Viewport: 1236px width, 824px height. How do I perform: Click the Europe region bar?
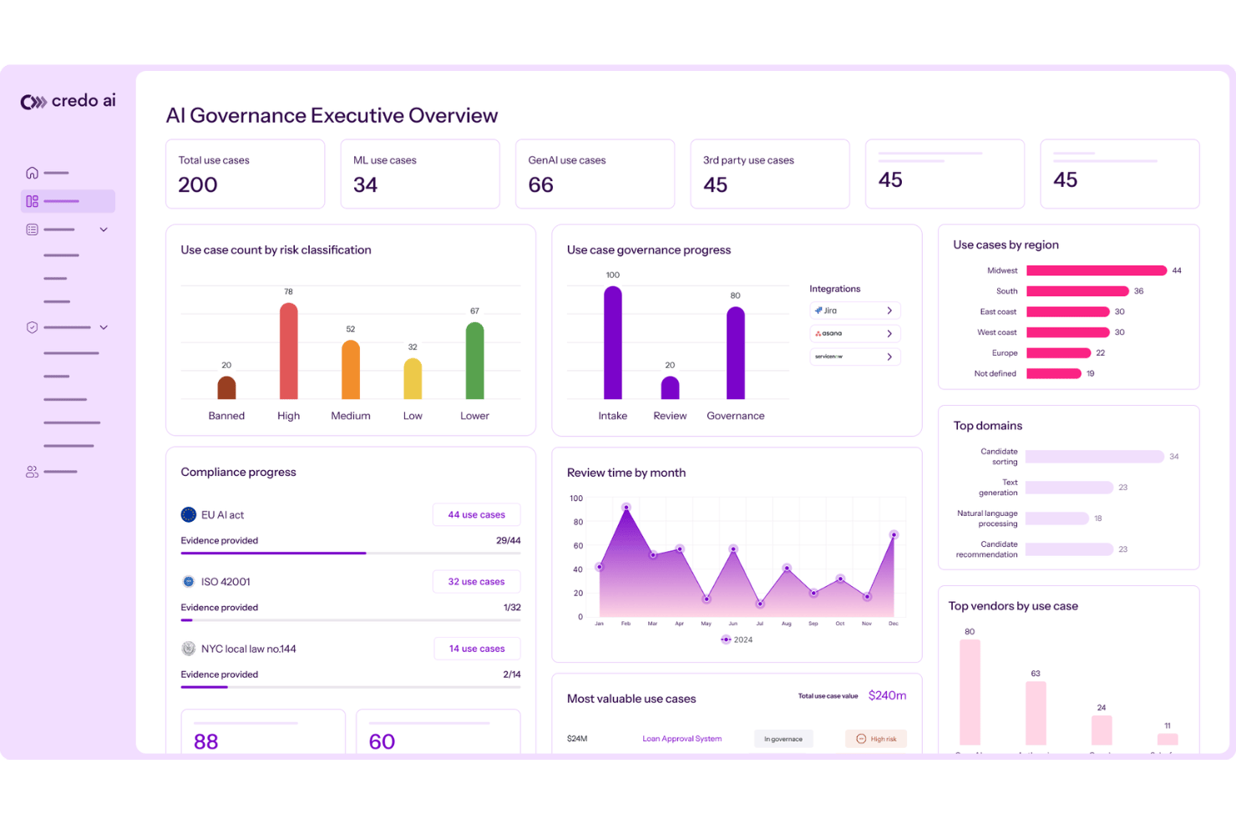point(1059,353)
